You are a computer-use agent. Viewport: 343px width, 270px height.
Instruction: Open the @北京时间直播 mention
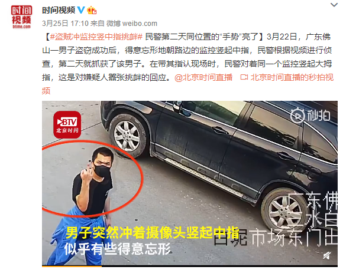click(x=203, y=77)
